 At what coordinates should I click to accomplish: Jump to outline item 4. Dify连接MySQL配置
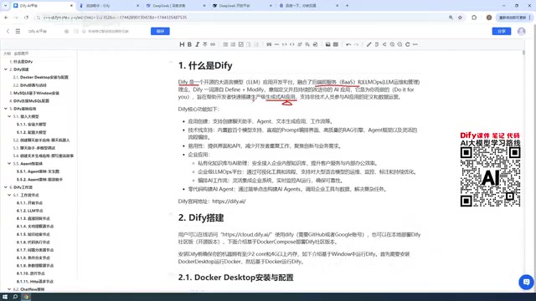pos(29,100)
